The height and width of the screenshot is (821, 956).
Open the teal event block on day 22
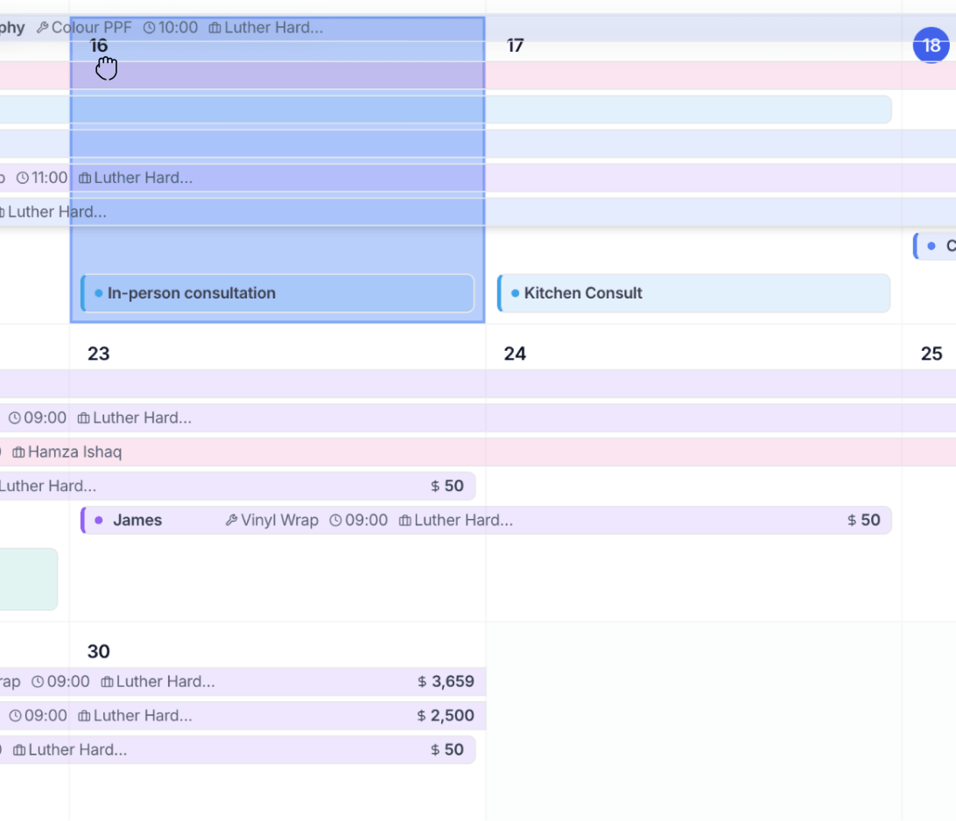tap(29, 579)
